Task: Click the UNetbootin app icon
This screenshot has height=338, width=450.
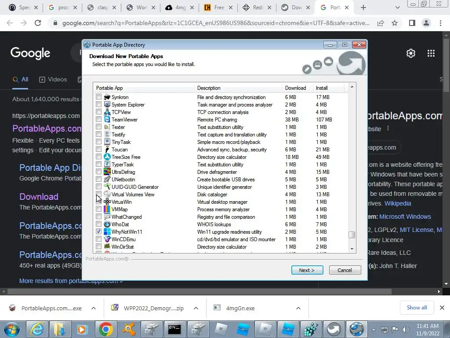Action: pyautogui.click(x=107, y=180)
